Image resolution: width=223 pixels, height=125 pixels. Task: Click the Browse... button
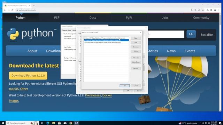[136, 47]
